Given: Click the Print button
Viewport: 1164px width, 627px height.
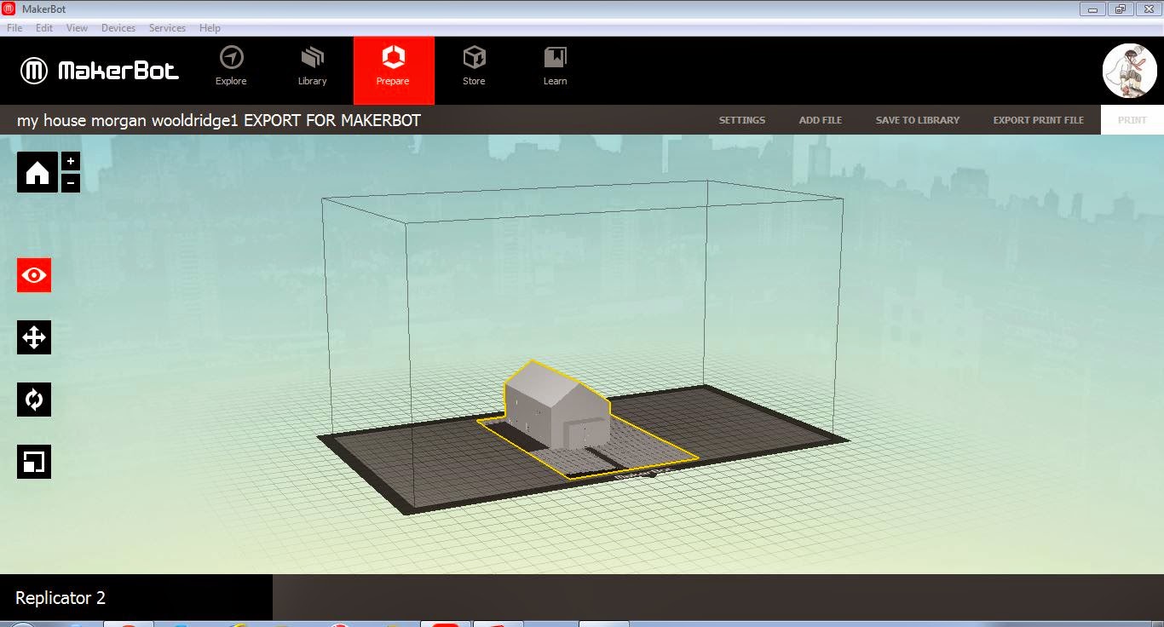Looking at the screenshot, I should [x=1132, y=120].
